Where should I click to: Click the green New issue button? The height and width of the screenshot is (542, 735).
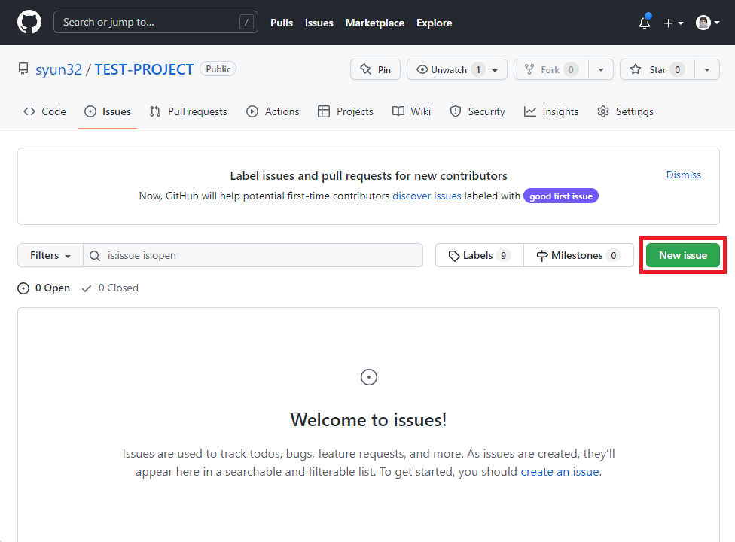(x=683, y=255)
